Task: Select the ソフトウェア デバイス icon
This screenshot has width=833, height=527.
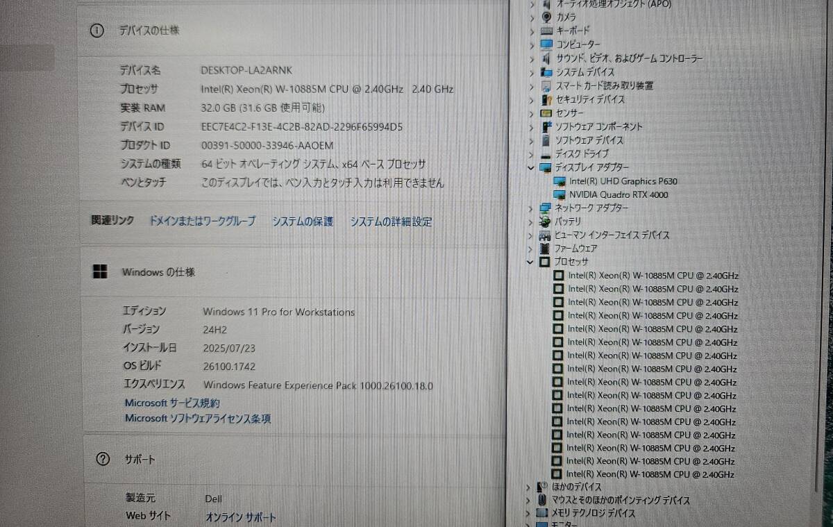Action: tap(546, 140)
